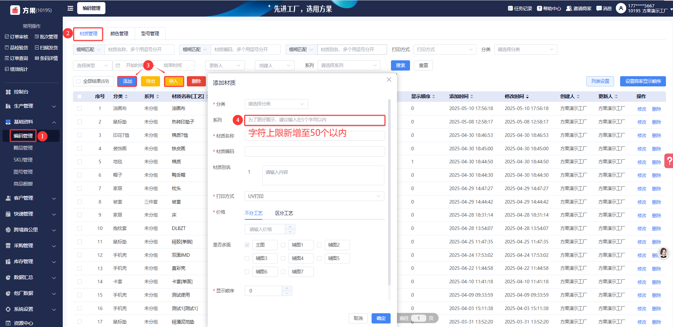Image resolution: width=673 pixels, height=327 pixels.
Task: Click the 基础资料 sidebar icon
Action: pos(8,122)
